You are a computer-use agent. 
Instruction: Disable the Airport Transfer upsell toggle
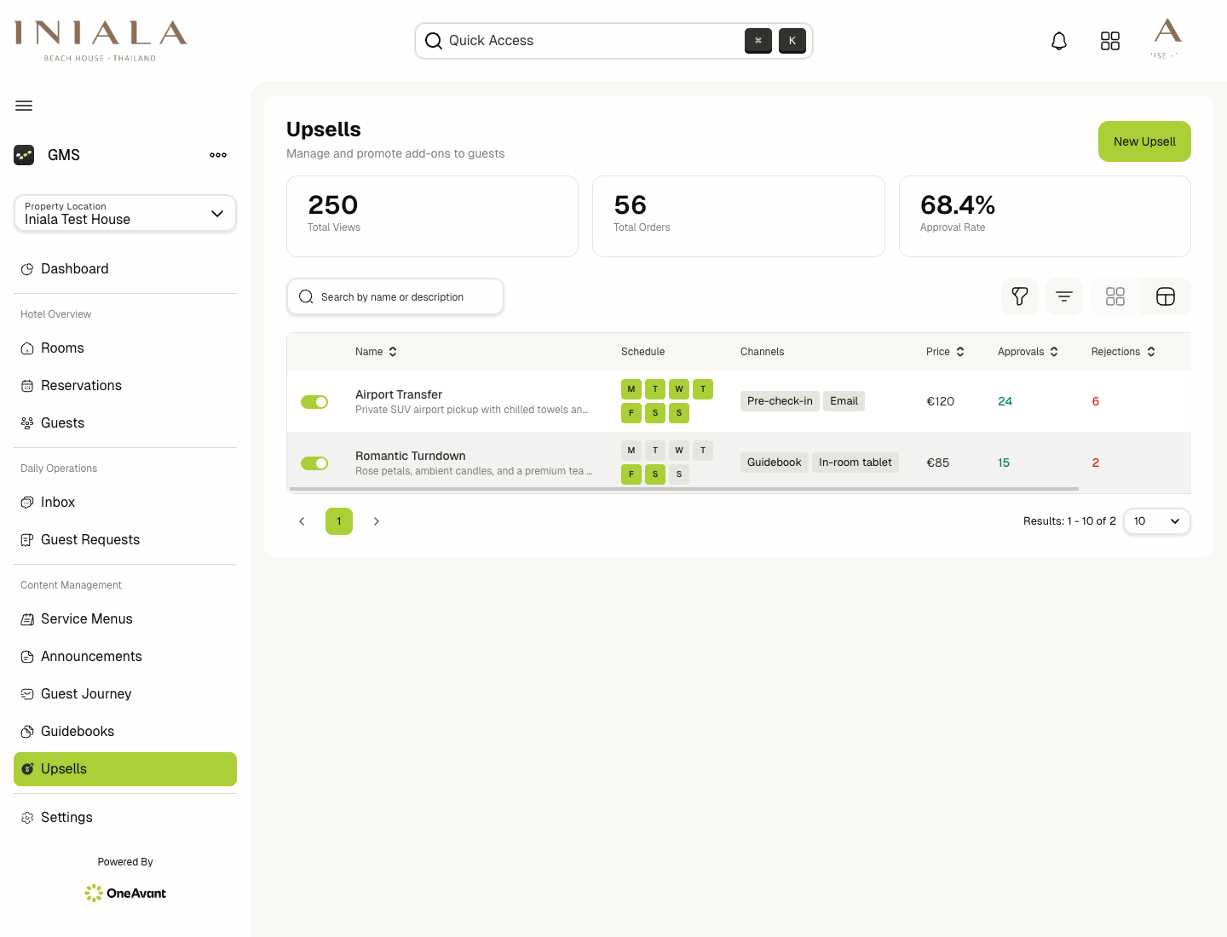tap(314, 402)
